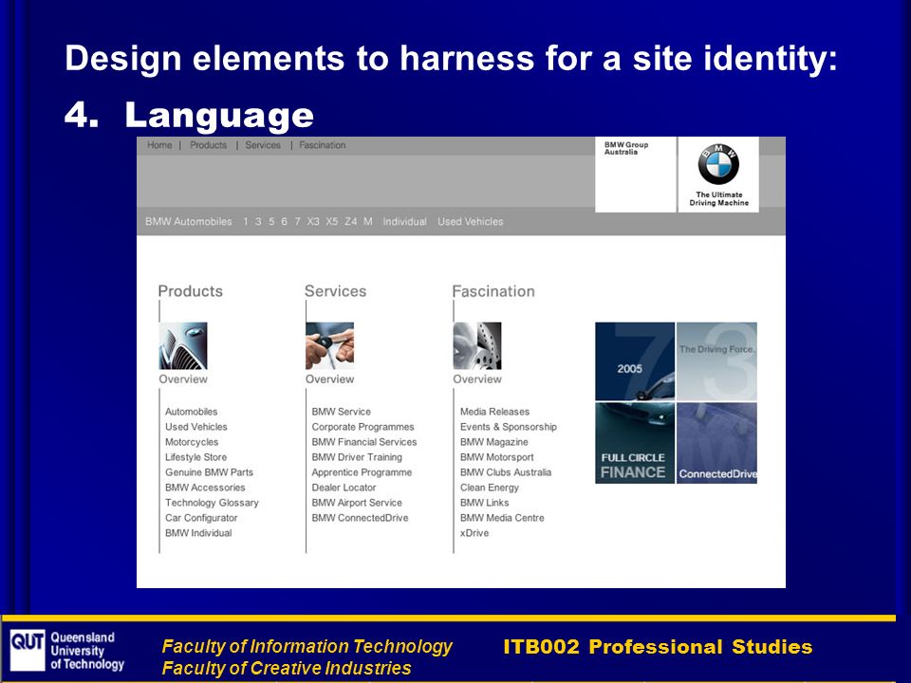Open the BMW Magazine link
The height and width of the screenshot is (683, 911).
coord(494,442)
